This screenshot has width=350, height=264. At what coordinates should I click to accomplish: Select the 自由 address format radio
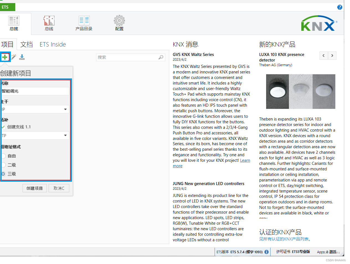pyautogui.click(x=3, y=156)
